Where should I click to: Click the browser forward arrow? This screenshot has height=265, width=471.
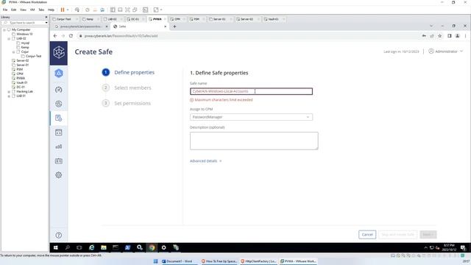(x=63, y=36)
